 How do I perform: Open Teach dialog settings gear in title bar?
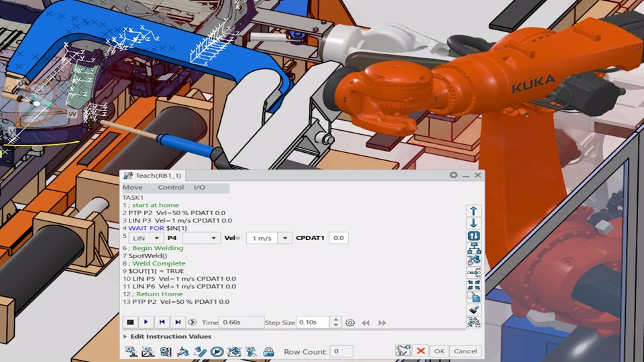453,175
